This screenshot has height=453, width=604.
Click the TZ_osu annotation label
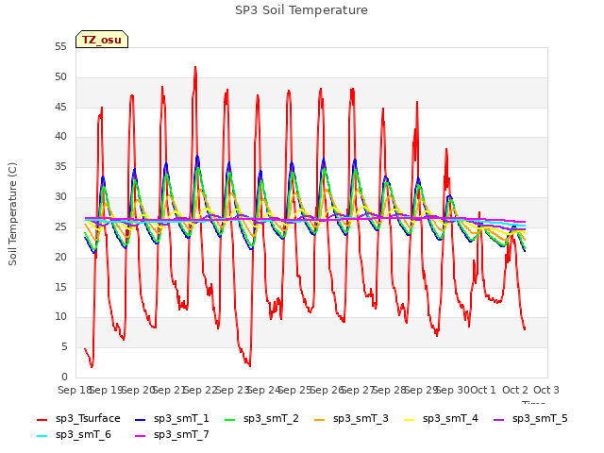102,40
